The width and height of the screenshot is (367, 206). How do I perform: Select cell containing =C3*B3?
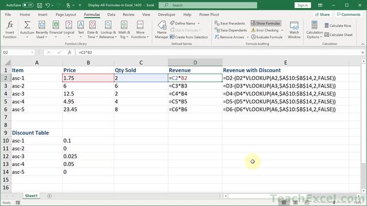(195, 86)
